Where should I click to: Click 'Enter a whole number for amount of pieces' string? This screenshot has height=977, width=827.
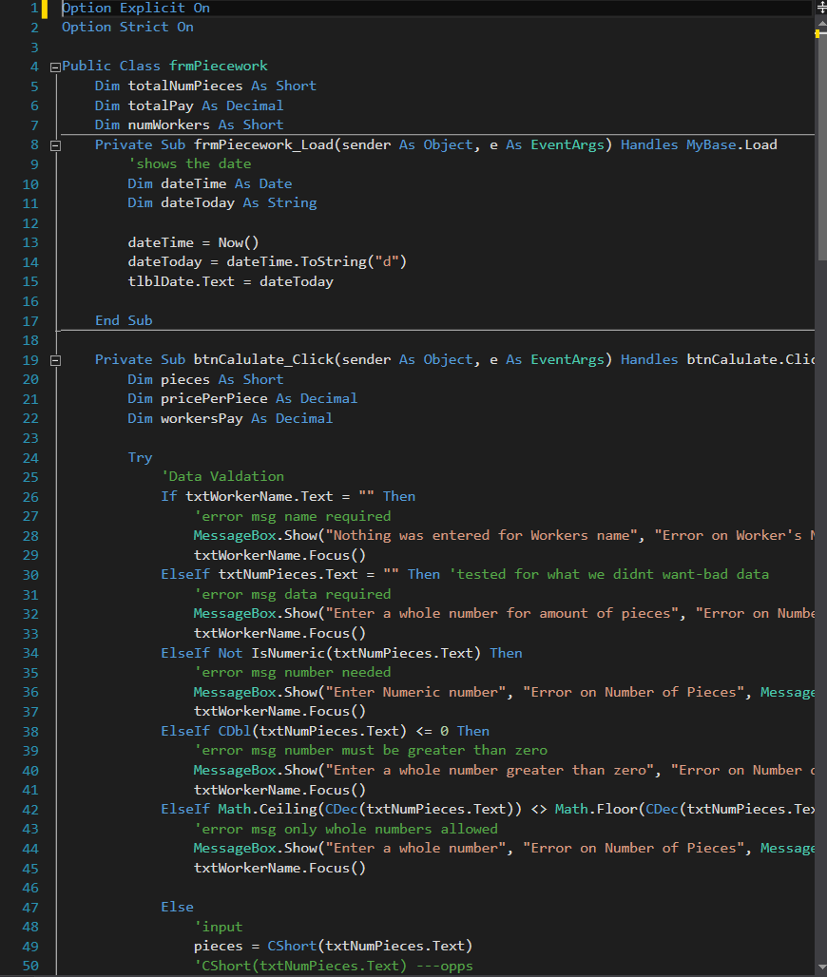pos(502,614)
